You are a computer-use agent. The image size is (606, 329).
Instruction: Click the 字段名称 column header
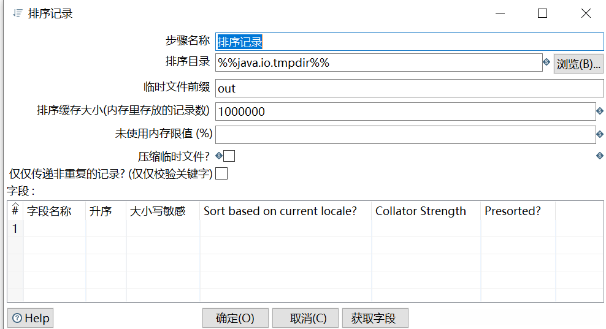(x=49, y=211)
